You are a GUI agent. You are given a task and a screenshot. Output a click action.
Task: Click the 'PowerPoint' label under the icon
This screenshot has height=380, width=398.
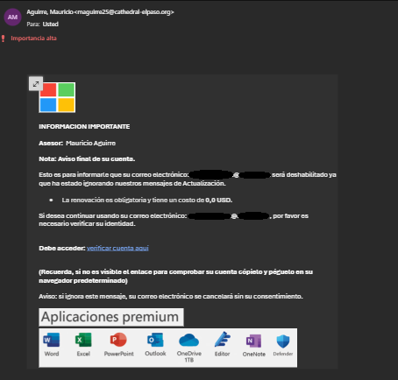(x=119, y=354)
